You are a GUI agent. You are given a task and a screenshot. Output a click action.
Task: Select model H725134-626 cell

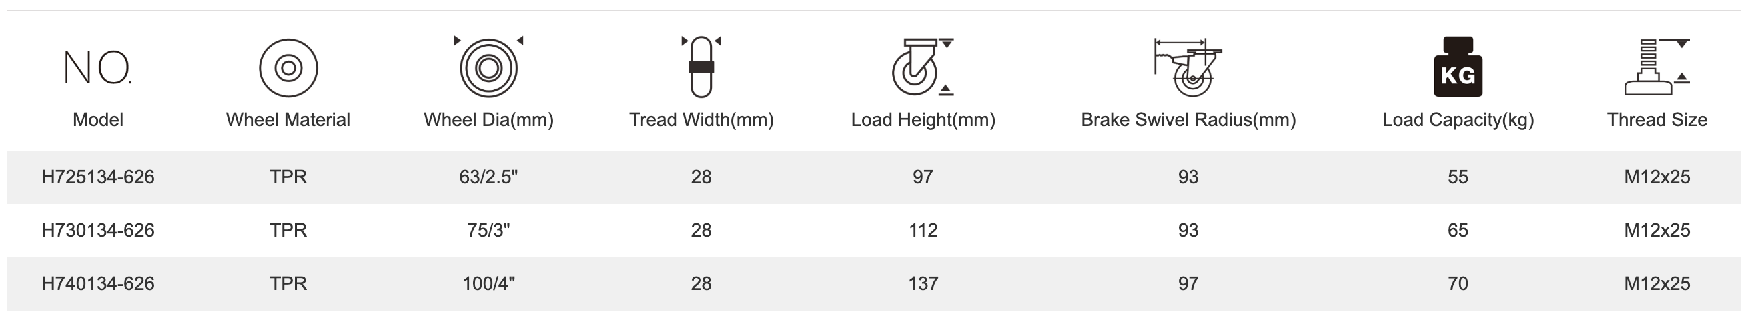98,177
